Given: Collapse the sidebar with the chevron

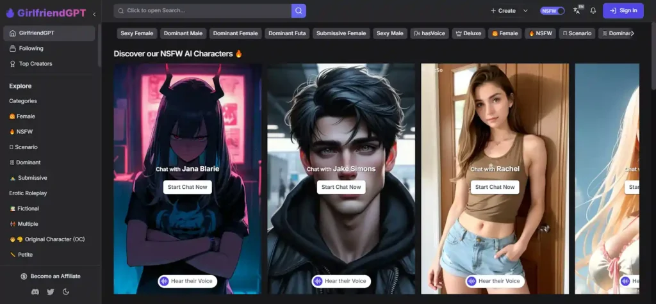Looking at the screenshot, I should coord(94,13).
